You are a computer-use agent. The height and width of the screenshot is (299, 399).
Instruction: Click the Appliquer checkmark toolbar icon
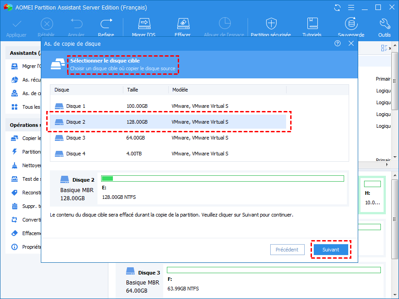(x=16, y=24)
